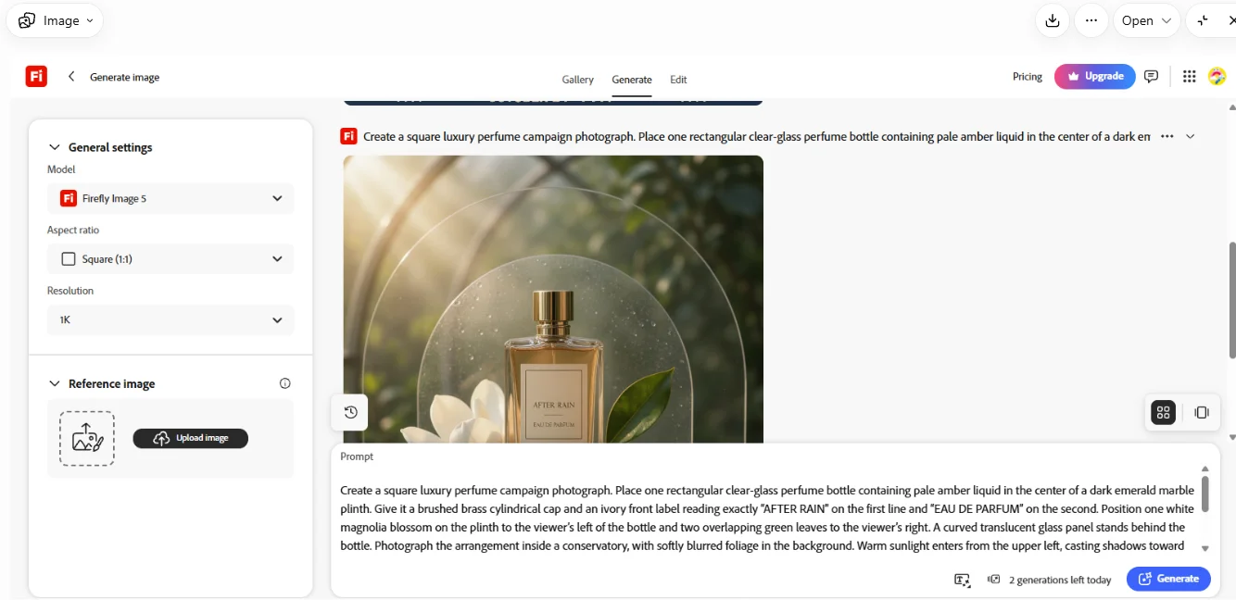Image resolution: width=1236 pixels, height=600 pixels.
Task: Click the prompt box scrollbar up arrow
Action: click(1204, 469)
